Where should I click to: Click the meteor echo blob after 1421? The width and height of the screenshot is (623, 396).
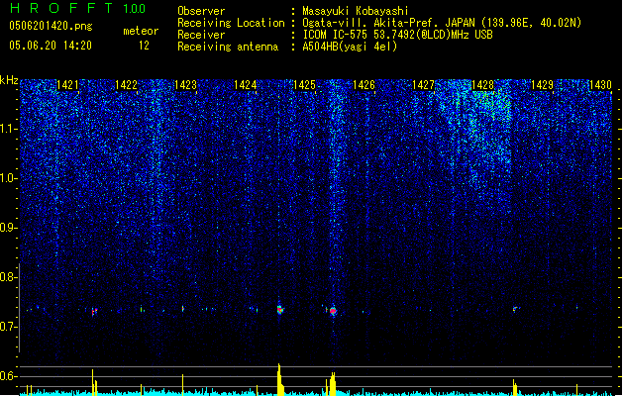[94, 312]
